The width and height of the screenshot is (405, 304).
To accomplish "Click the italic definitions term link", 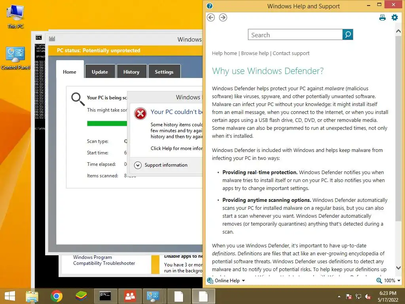I will [223, 254].
